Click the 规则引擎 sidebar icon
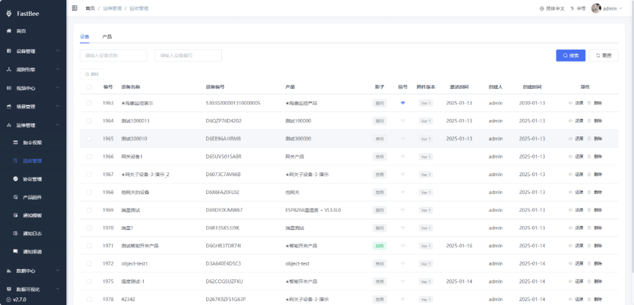The height and width of the screenshot is (305, 634). pos(9,70)
